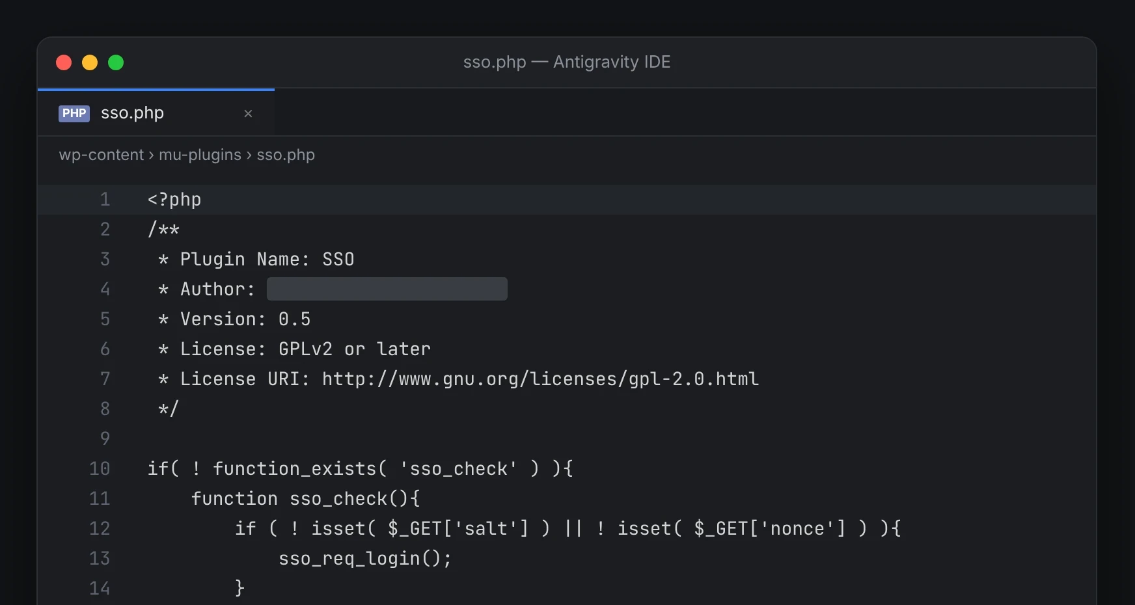1135x605 pixels.
Task: Click $_GET['salt'] in the condition
Action: [x=458, y=528]
